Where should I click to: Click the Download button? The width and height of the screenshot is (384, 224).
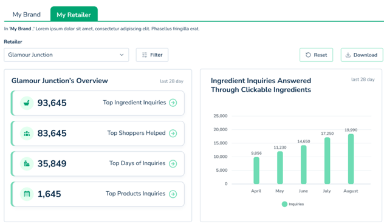tap(362, 55)
